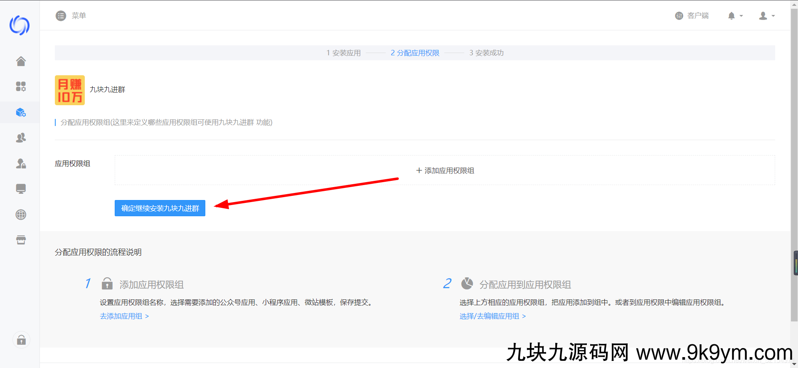The height and width of the screenshot is (368, 798).
Task: Select step 1 安装应用
Action: 343,53
